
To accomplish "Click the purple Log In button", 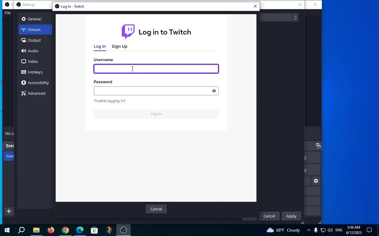I will pos(156,114).
